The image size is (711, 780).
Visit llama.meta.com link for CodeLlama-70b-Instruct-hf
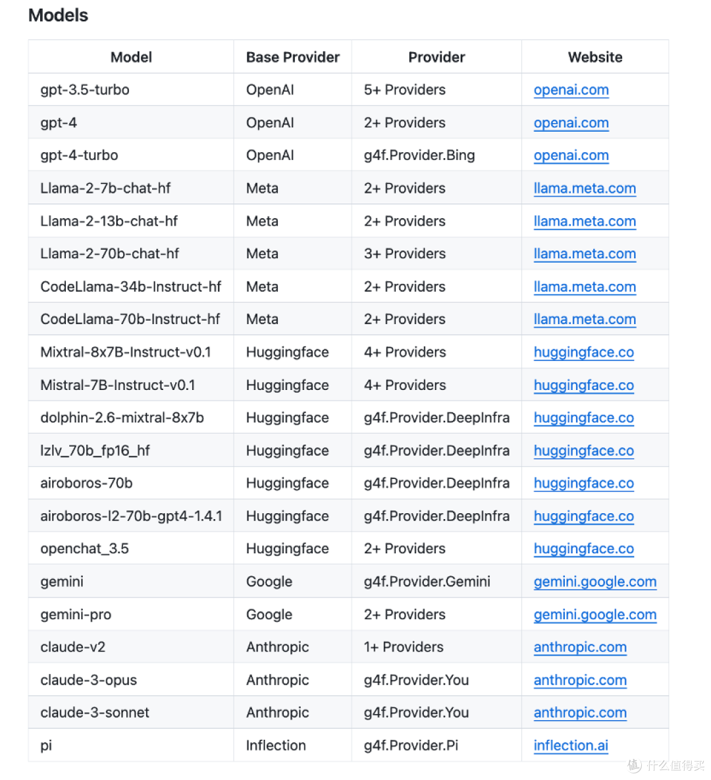(x=585, y=320)
